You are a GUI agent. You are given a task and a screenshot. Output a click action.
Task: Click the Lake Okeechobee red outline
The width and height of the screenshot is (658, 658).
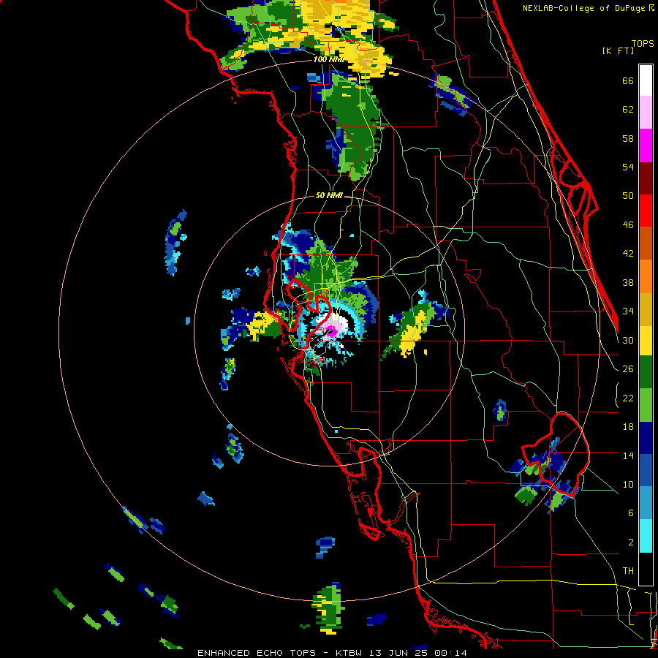(x=556, y=455)
